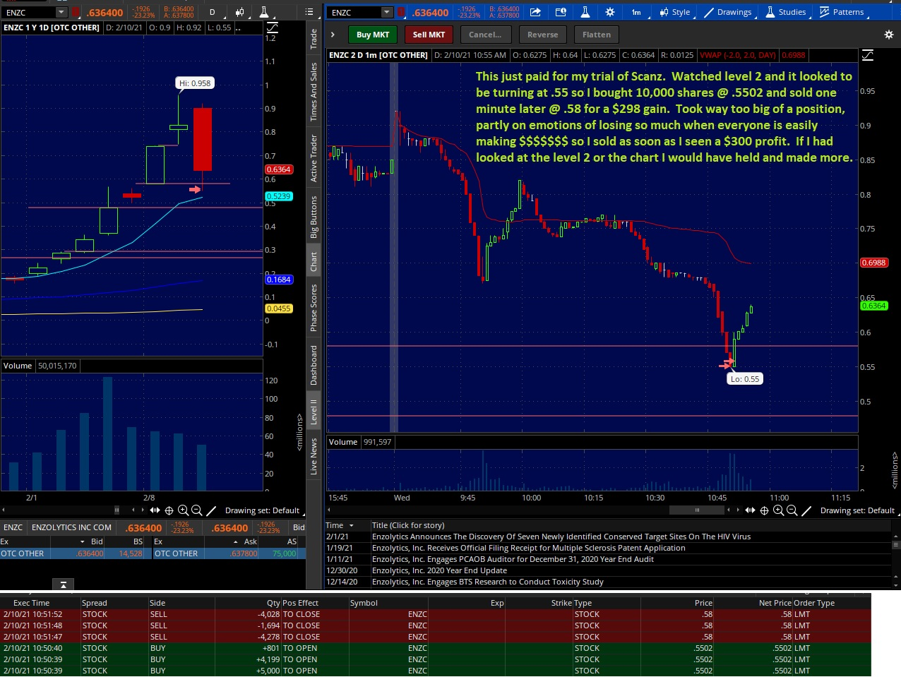This screenshot has width=901, height=677.
Task: Select right chart drawing line tool
Action: (x=806, y=510)
